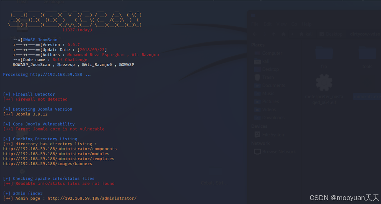The image size is (381, 204).
Task: Open the administrator/modules directory URL
Action: click(x=56, y=154)
